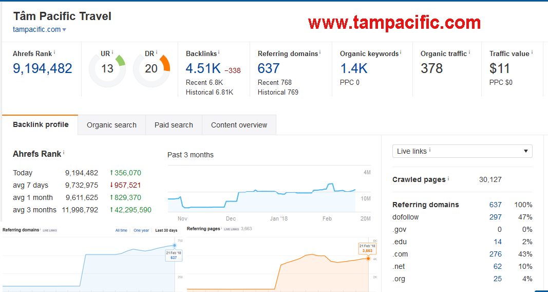Click the DR score donut showing 20

pos(152,68)
